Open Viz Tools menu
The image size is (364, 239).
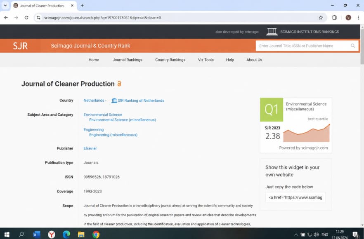point(206,60)
